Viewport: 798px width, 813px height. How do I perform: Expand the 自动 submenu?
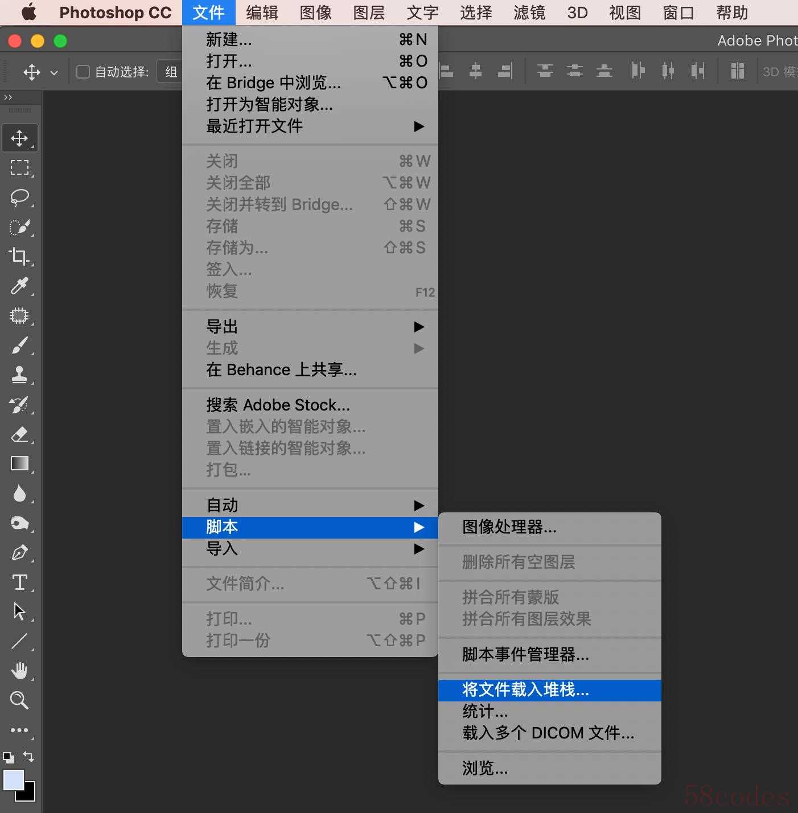point(310,506)
